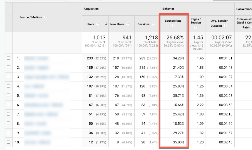The width and height of the screenshot is (252, 150).
Task: Click bounce rate 21.40% in row 2
Action: (x=179, y=68)
